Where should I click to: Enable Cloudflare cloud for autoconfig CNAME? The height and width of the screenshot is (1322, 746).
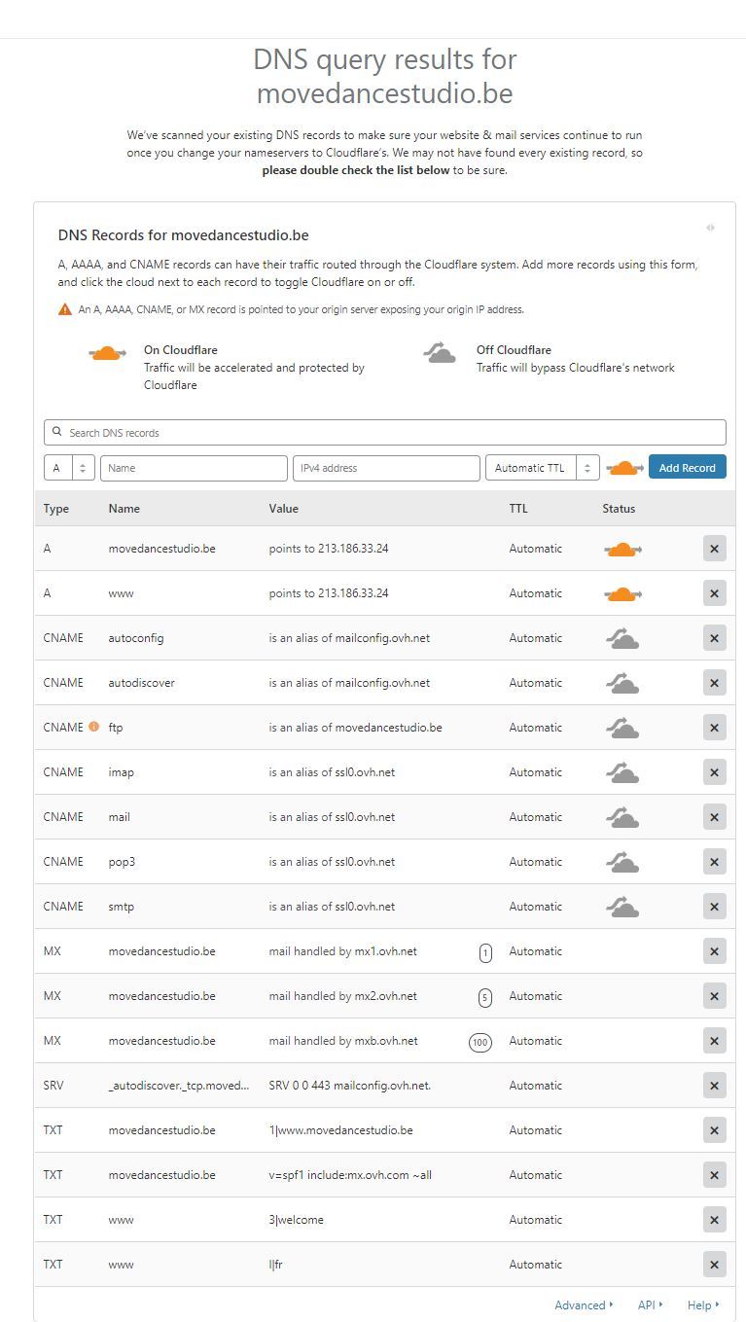coord(622,639)
